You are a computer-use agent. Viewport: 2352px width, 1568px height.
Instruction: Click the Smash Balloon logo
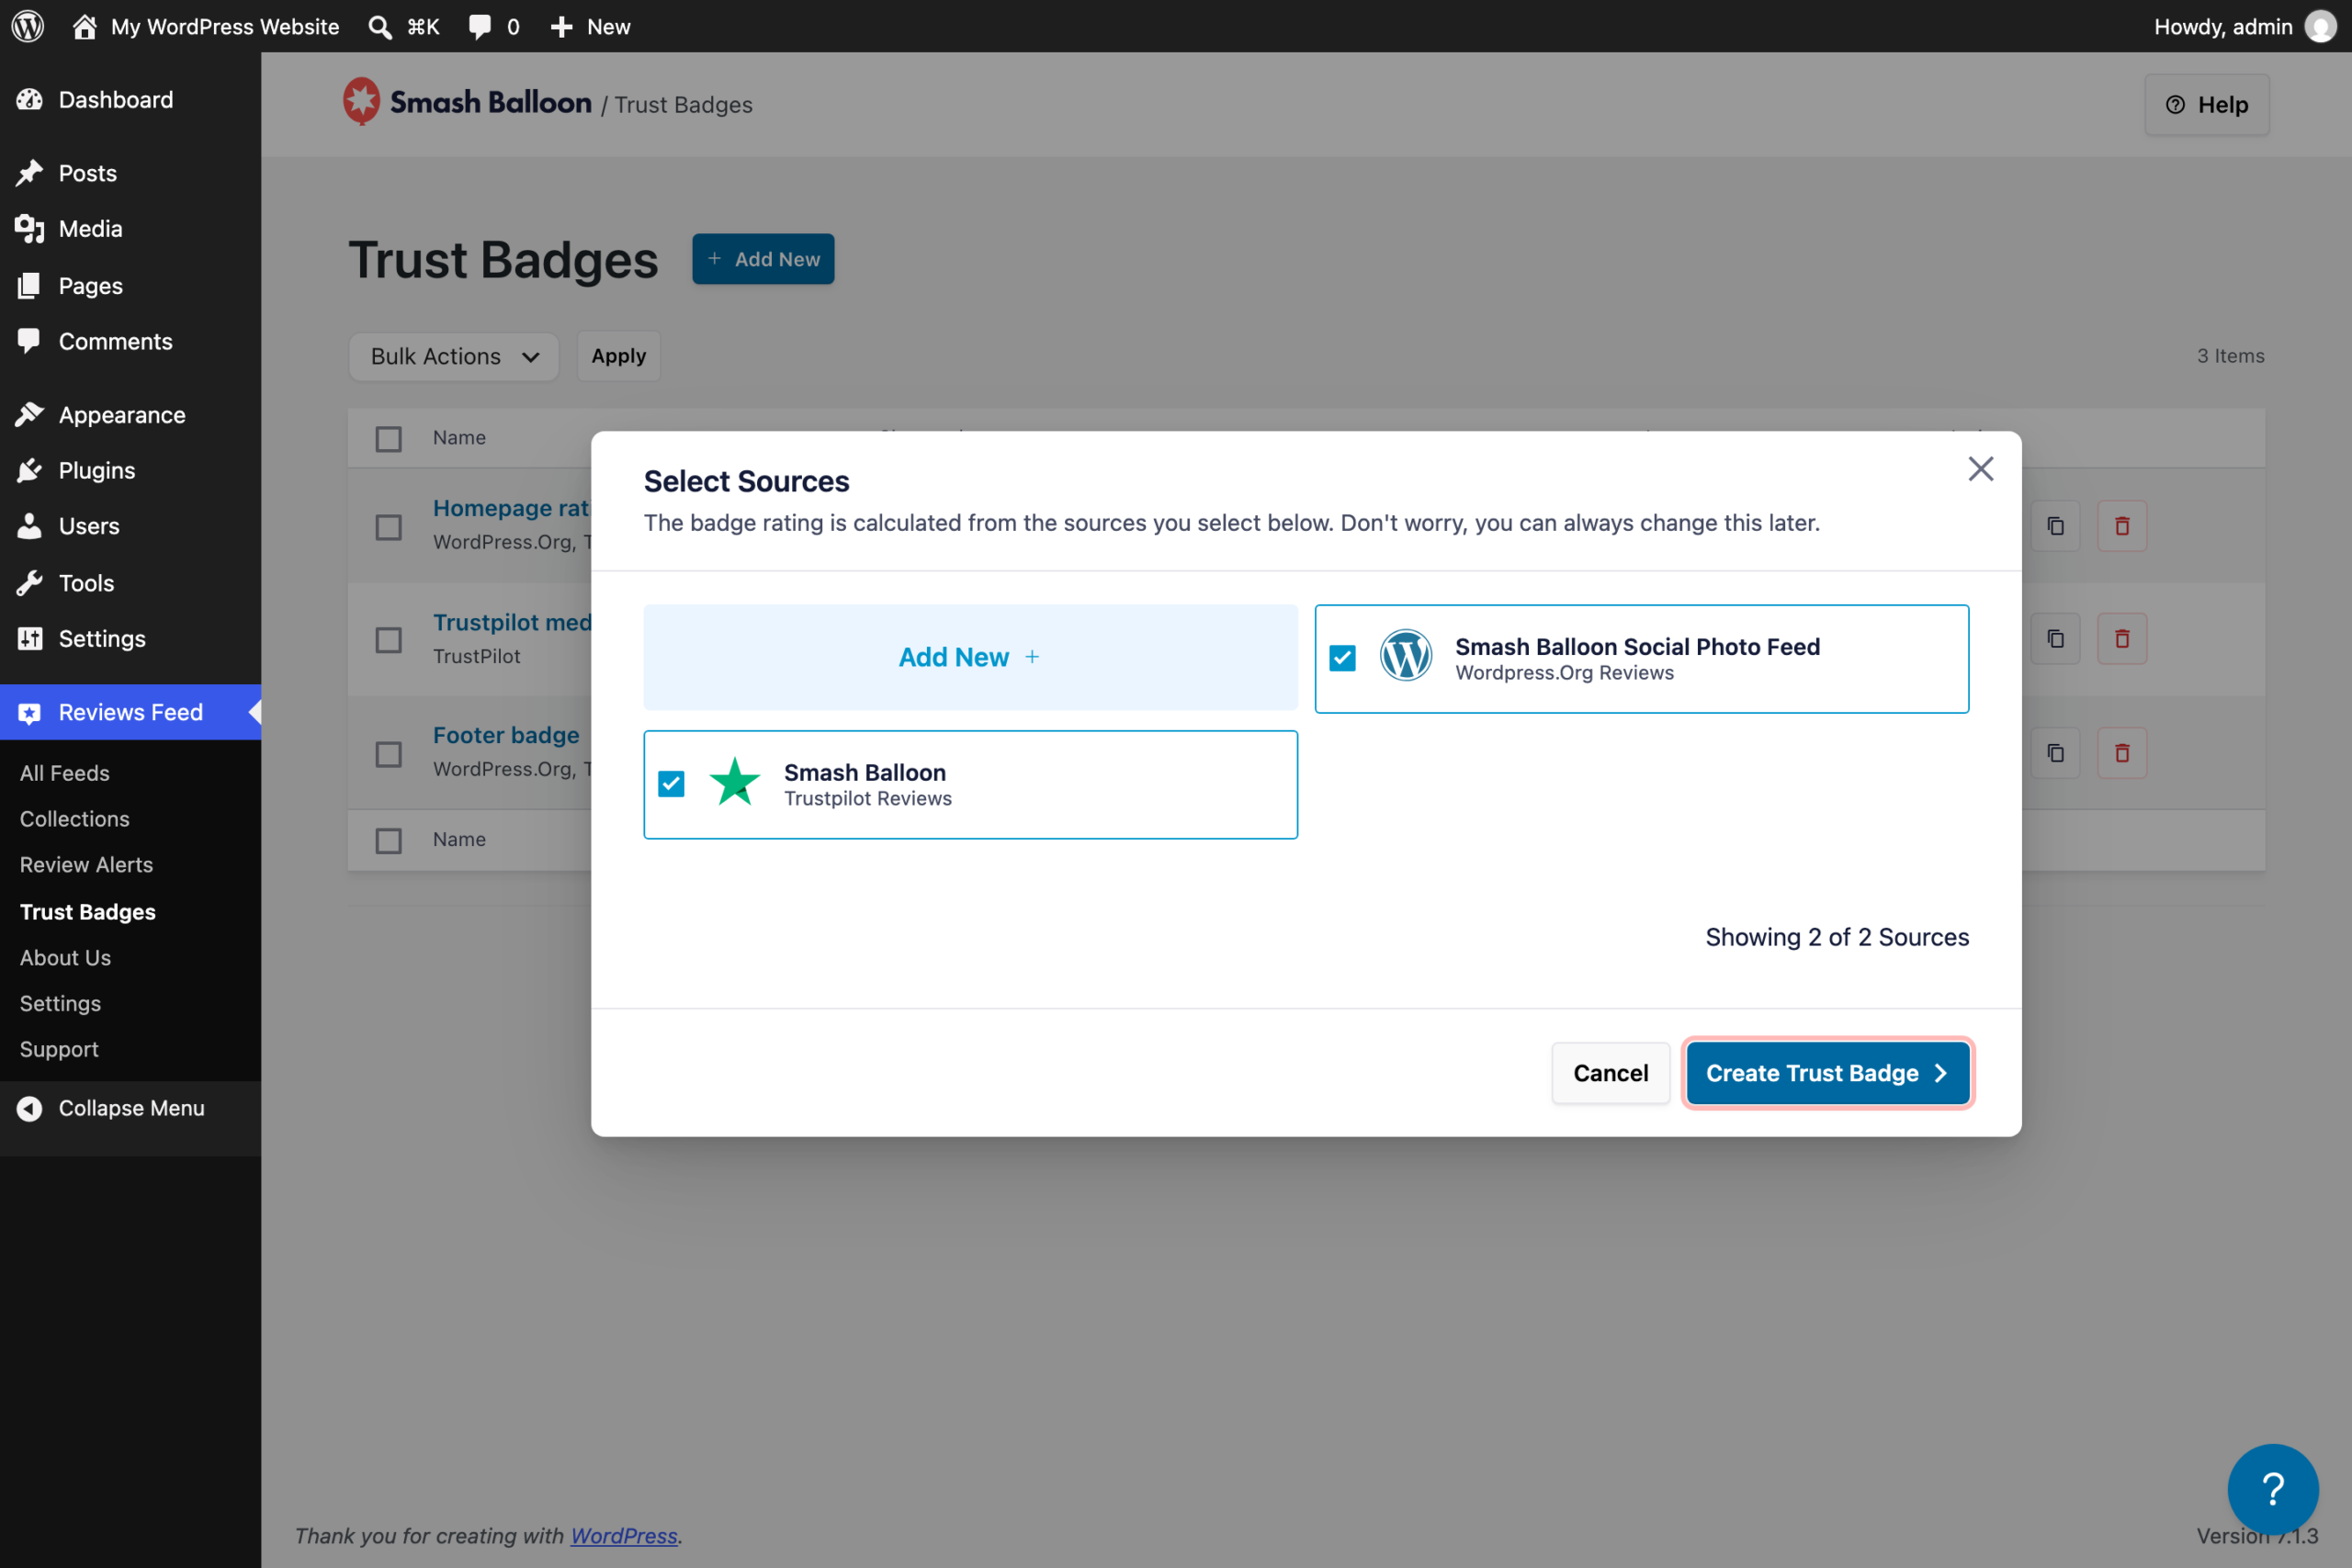pyautogui.click(x=467, y=102)
